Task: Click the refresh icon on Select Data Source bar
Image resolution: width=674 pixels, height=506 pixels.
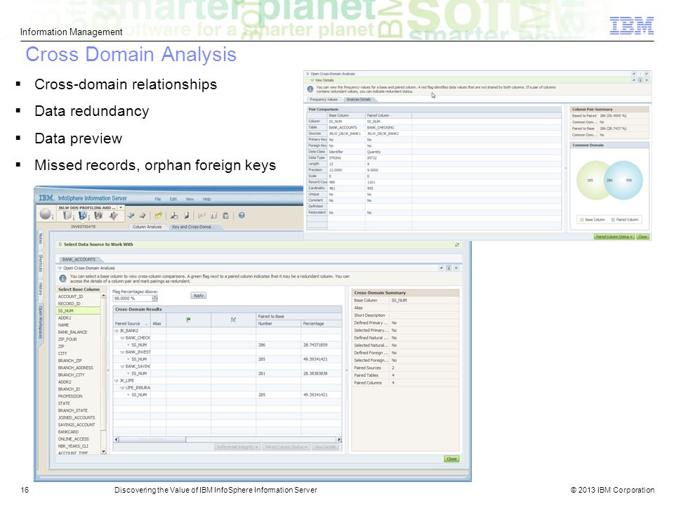Action: pyautogui.click(x=457, y=245)
